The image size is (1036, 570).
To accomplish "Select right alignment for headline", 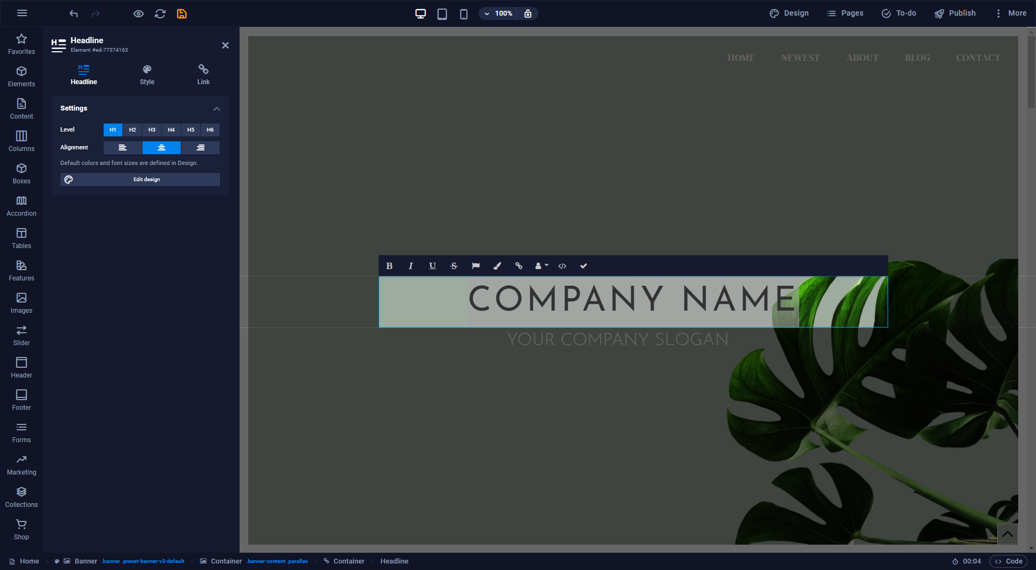I will pyautogui.click(x=200, y=148).
